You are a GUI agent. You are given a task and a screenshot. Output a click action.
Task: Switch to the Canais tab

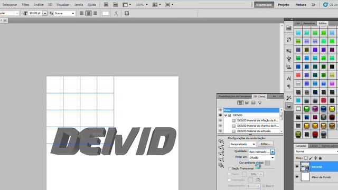click(314, 146)
